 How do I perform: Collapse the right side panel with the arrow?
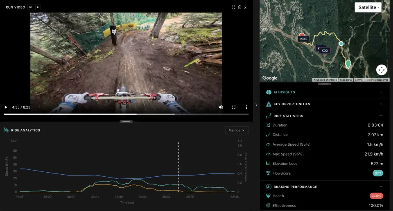(x=256, y=105)
